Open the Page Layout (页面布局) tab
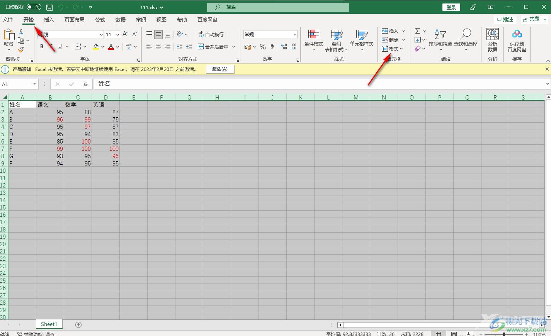Screen dimensions: 551x336 point(74,20)
